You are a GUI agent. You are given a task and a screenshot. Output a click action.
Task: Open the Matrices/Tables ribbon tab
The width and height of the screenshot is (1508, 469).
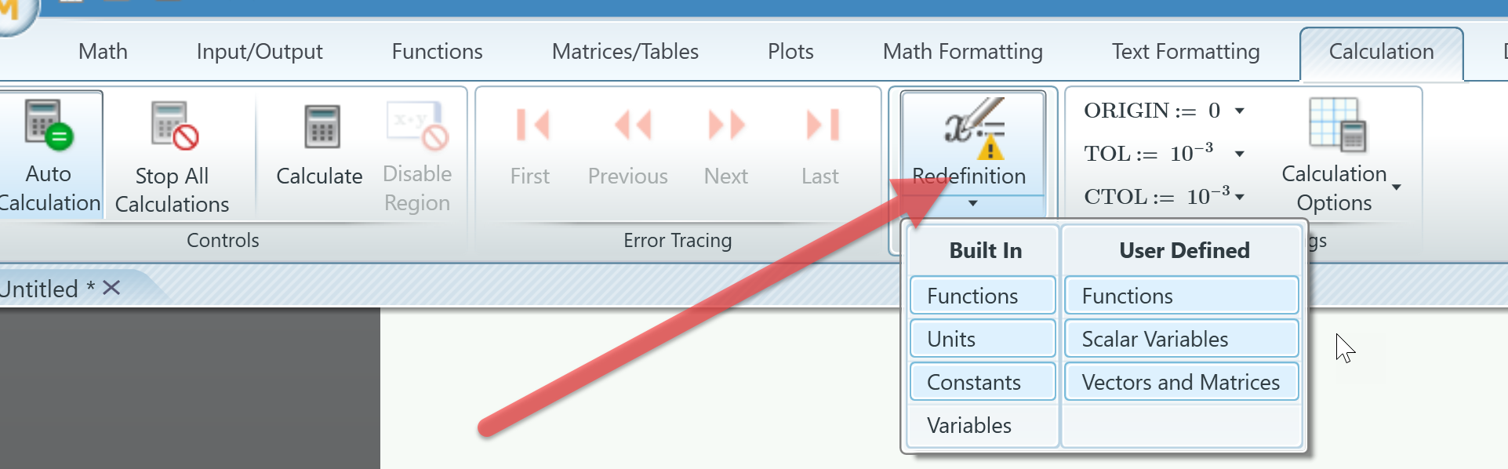click(625, 51)
